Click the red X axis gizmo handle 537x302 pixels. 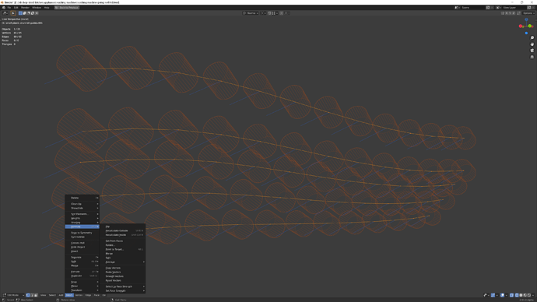pos(521,26)
